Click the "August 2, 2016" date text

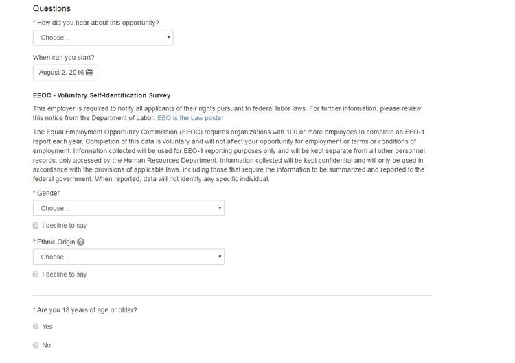61,73
